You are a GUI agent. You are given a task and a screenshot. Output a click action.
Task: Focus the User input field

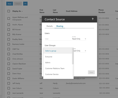[58, 39]
